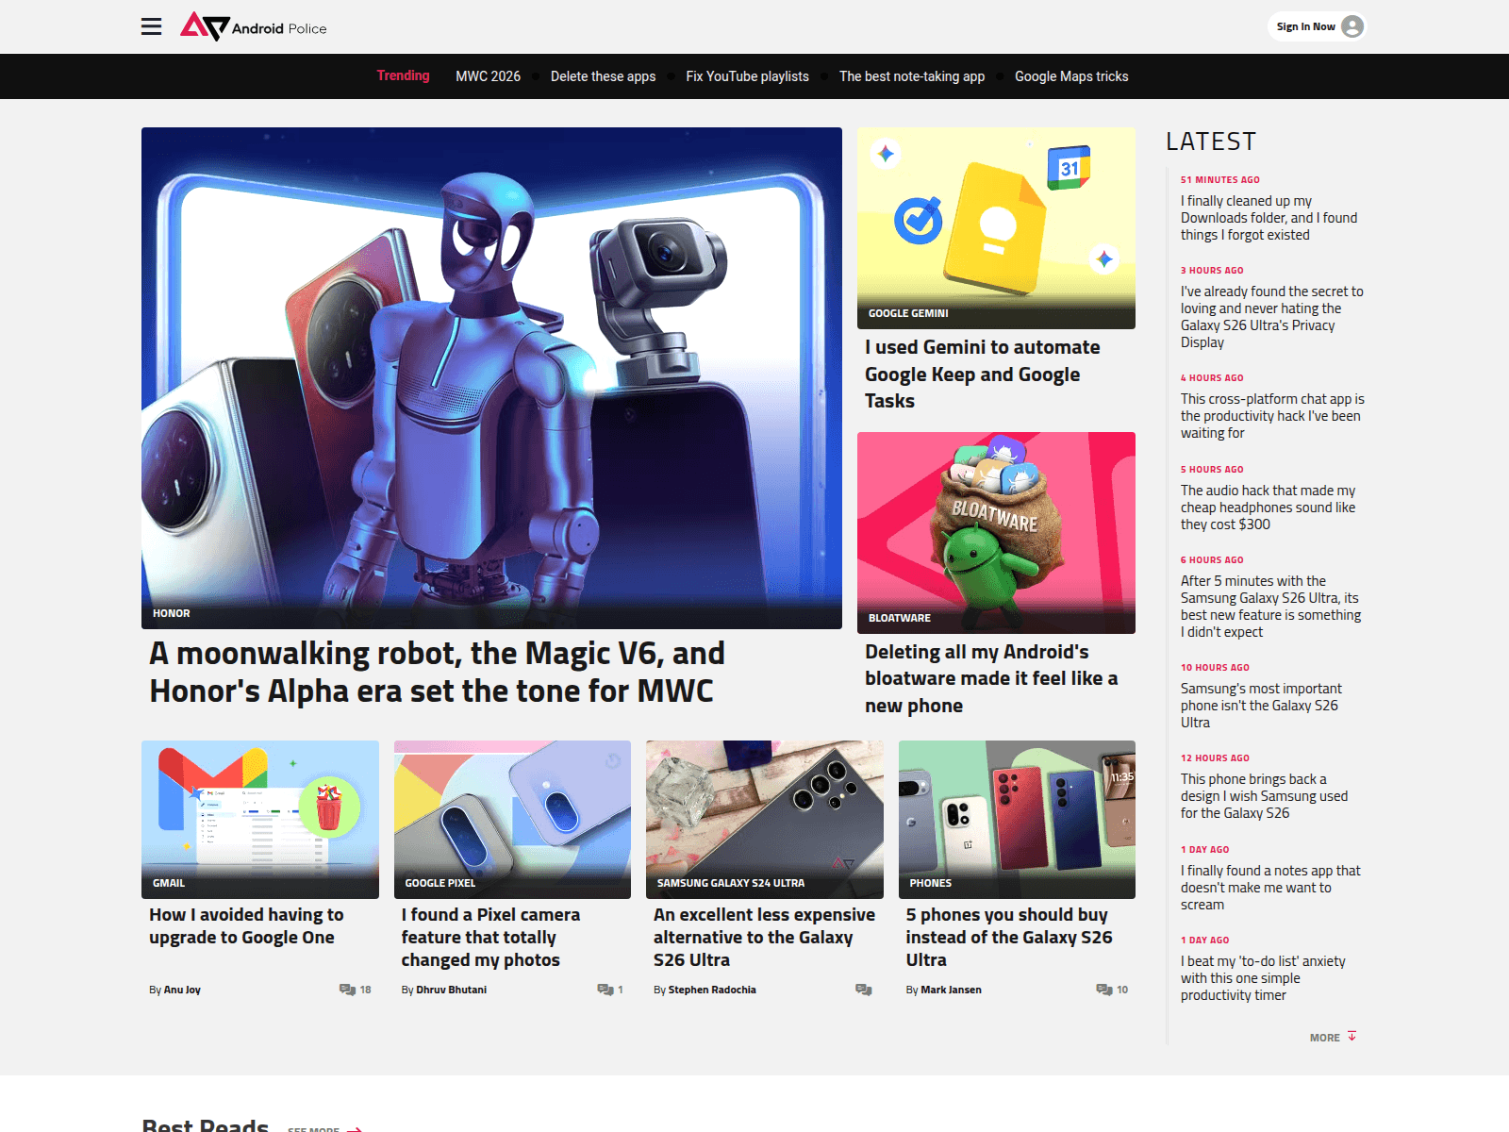
Task: Open Delete these apps trending topic
Action: (x=603, y=76)
